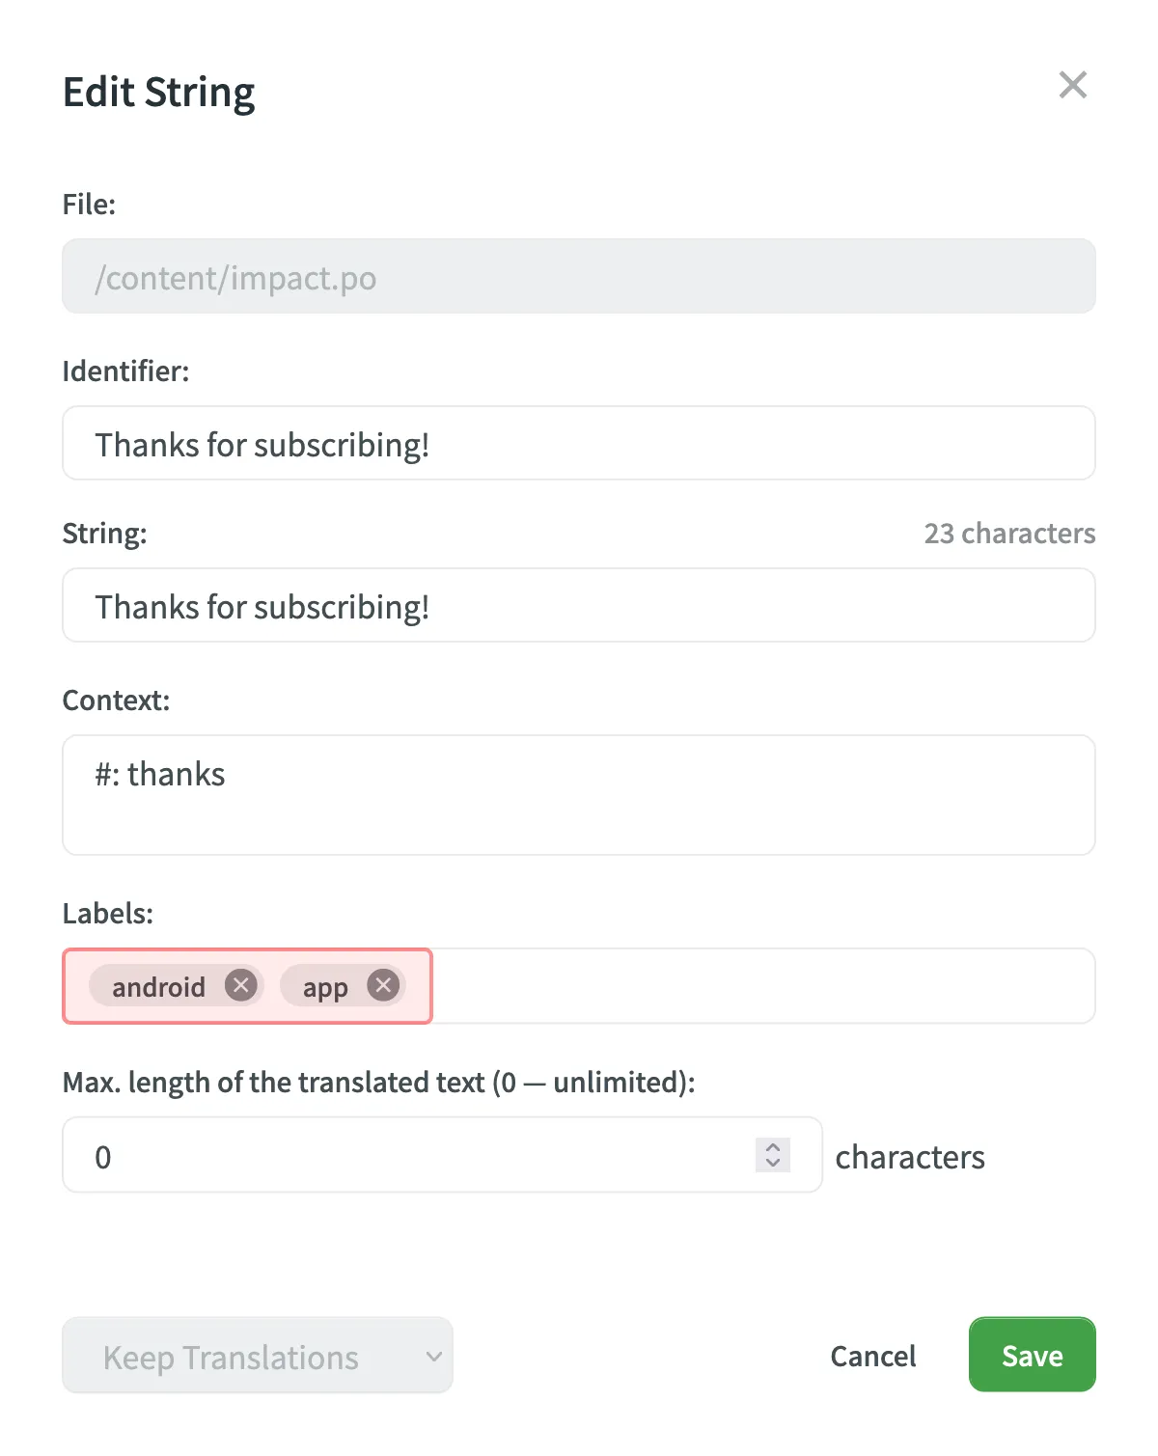The image size is (1158, 1456).
Task: Select the Identifier text field
Action: 577,443
